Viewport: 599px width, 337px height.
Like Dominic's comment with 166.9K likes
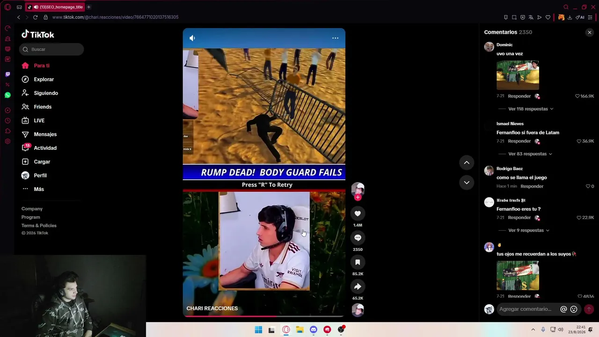point(577,96)
